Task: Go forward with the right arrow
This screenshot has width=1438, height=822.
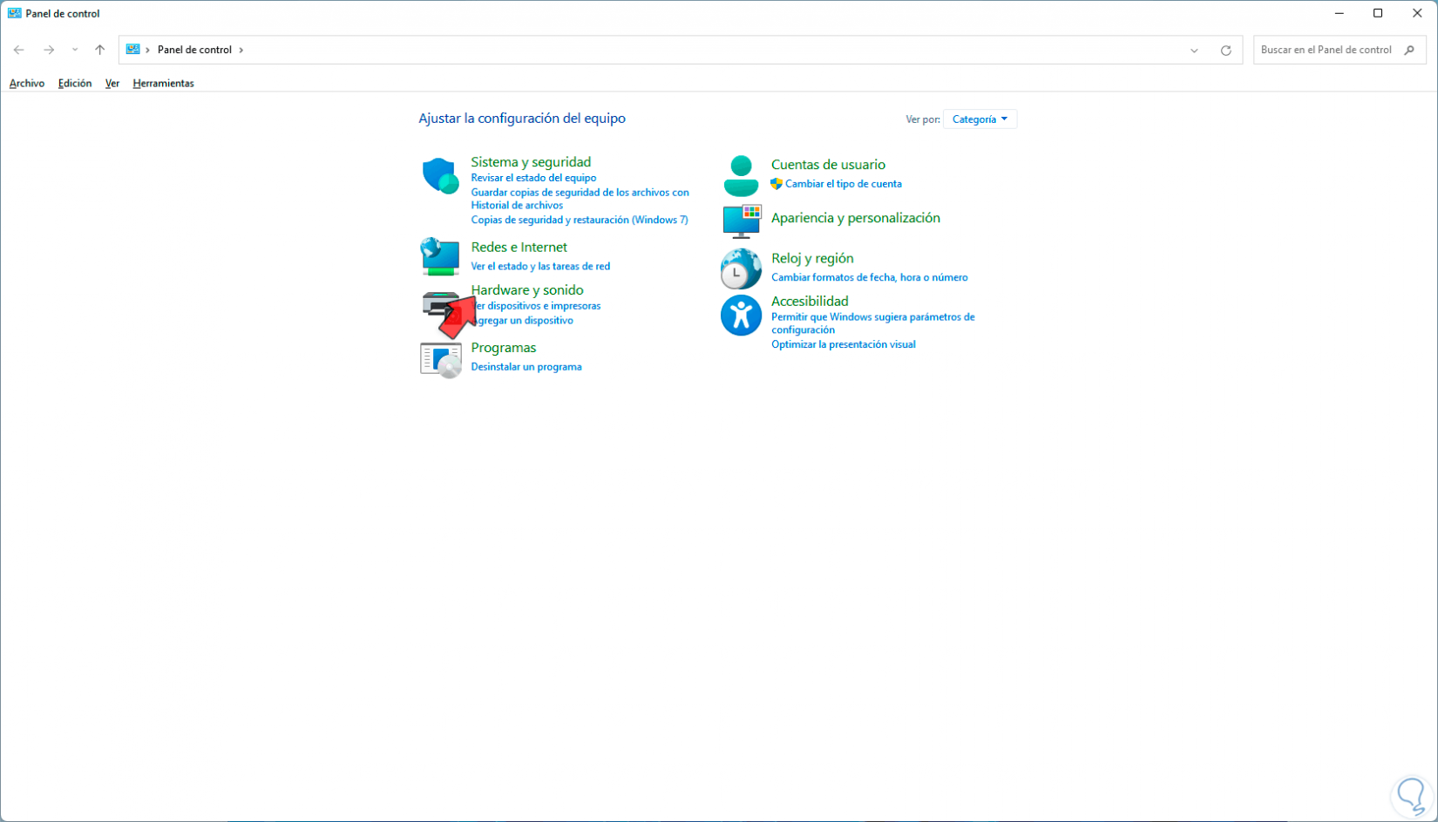Action: coord(49,50)
